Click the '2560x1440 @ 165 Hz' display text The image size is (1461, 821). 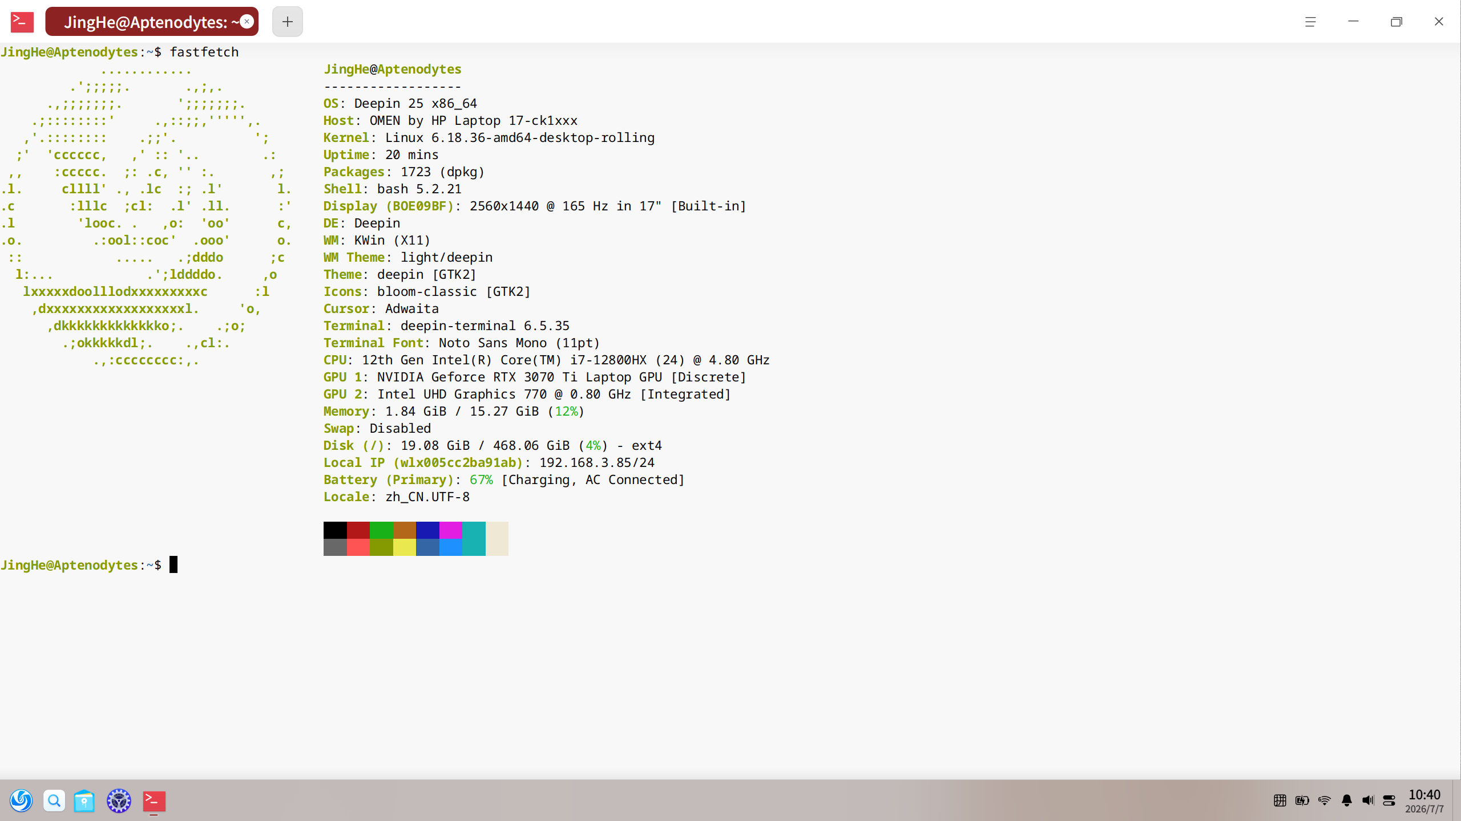tap(539, 206)
